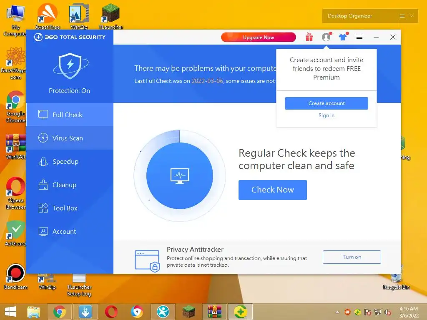Click the Minecraft block taskbar icon

click(189, 312)
